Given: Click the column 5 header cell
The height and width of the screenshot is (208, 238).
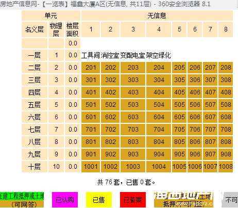Looking at the screenshot, I should pyautogui.click(x=179, y=29).
